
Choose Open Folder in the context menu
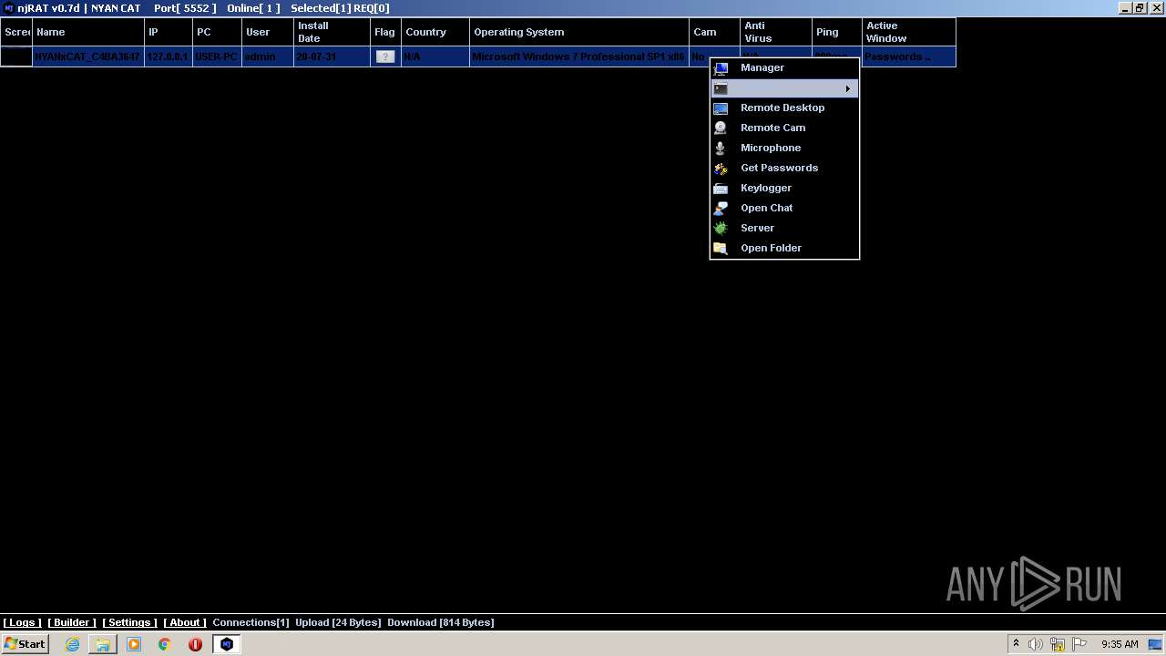pyautogui.click(x=784, y=248)
